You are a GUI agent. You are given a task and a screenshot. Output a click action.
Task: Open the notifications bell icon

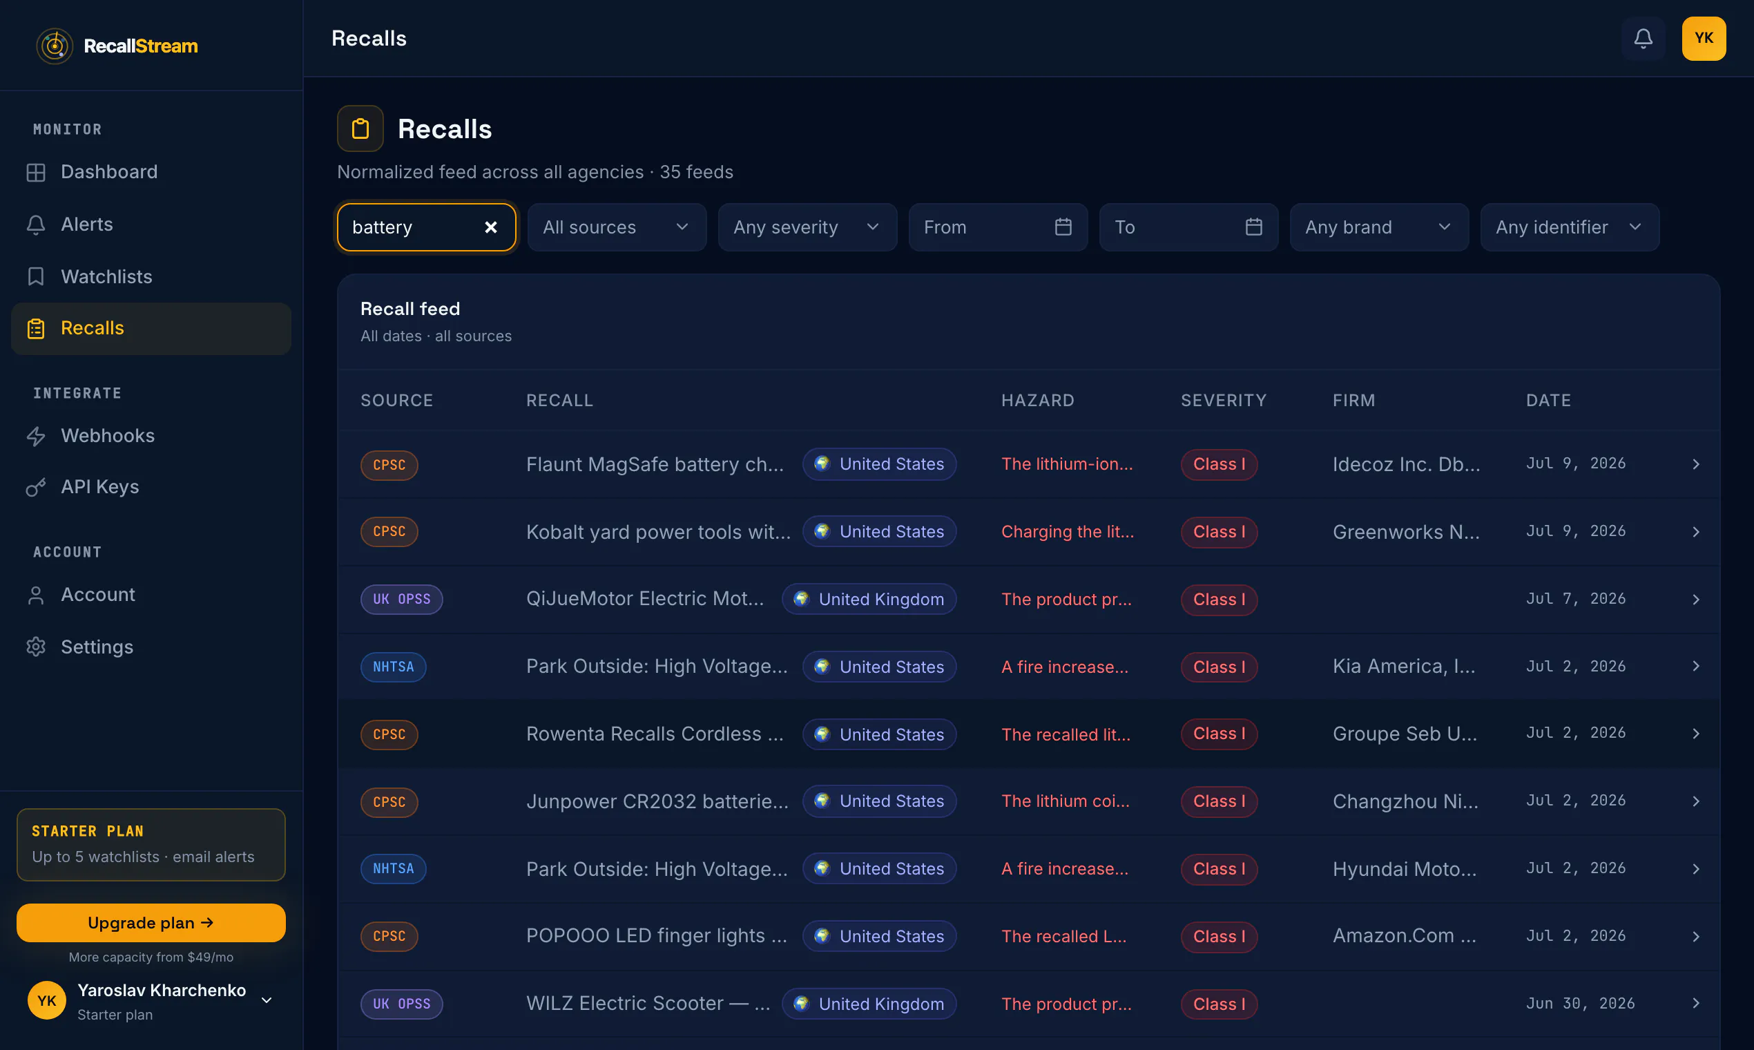(1643, 38)
